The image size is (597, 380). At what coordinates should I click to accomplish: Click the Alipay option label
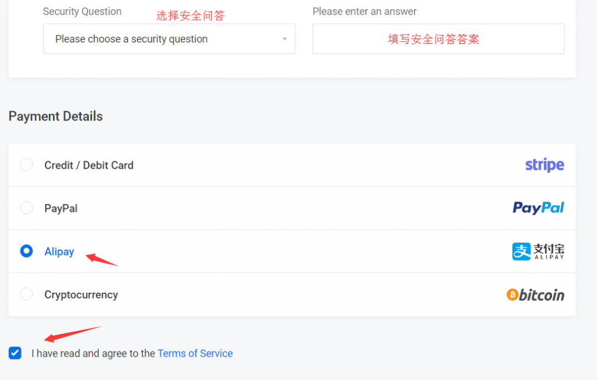coord(59,251)
